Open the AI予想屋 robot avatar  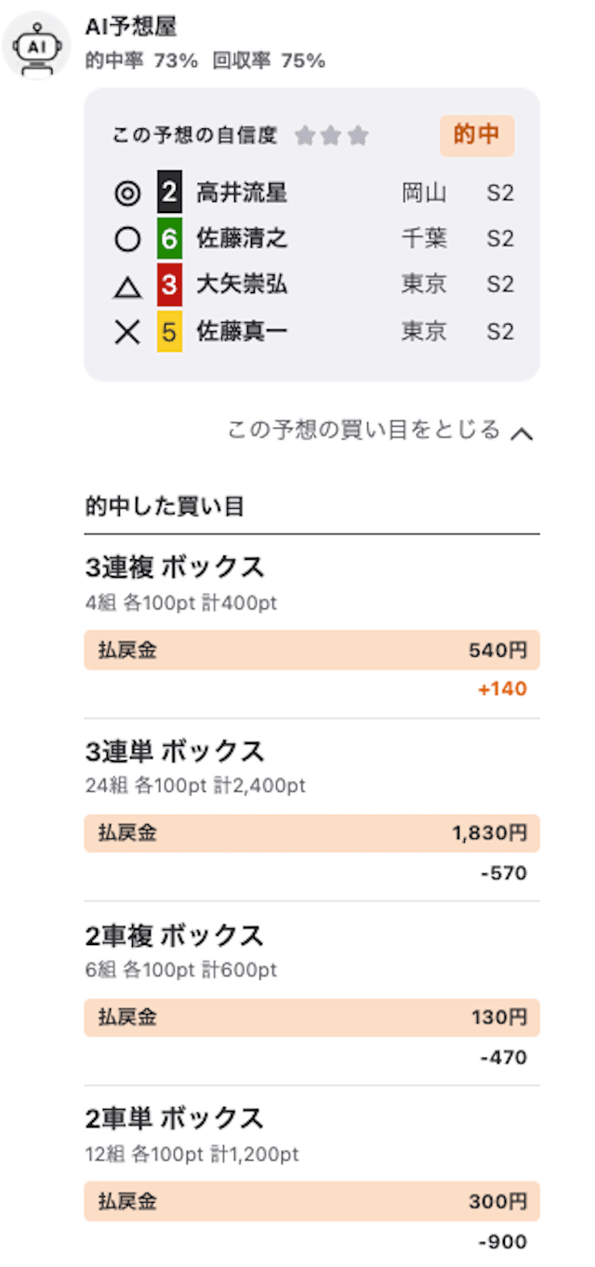[36, 45]
